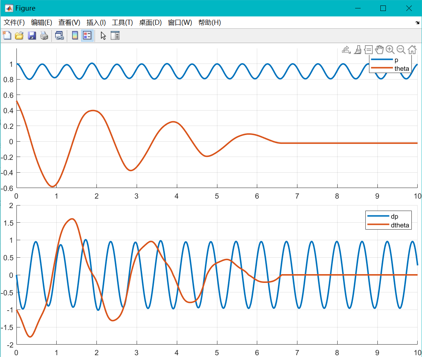This screenshot has height=357, width=422.
Task: Open the 编辑(E) menu
Action: [41, 23]
